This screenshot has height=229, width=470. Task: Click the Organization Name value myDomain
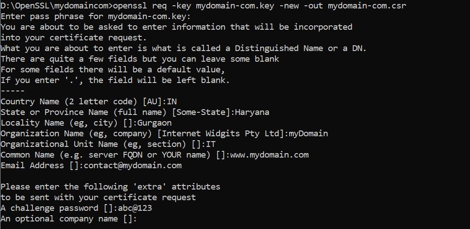[x=308, y=134]
